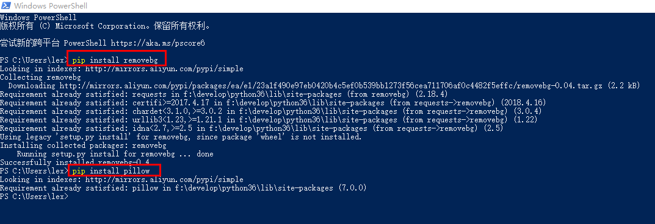Click the pillow (7.0.0) requirement line

[x=183, y=188]
